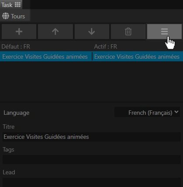Click the Language label
This screenshot has width=183, height=187.
tap(17, 113)
